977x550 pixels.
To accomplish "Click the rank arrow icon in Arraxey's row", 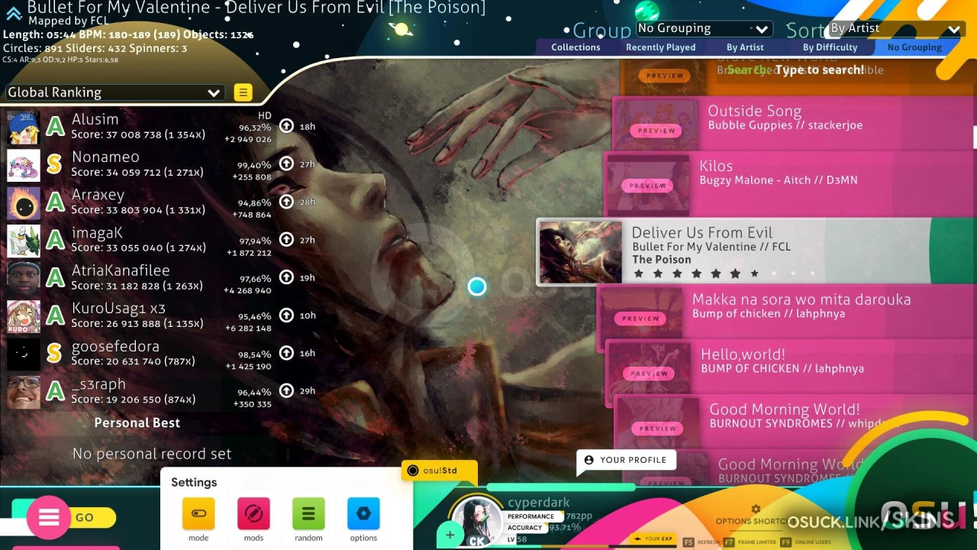I will click(286, 202).
